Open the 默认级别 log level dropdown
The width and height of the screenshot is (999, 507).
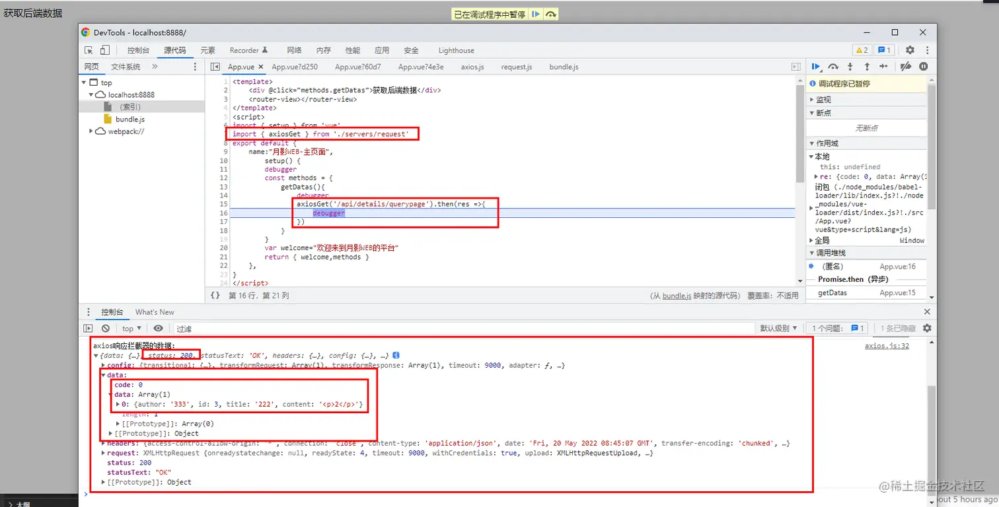(x=778, y=328)
